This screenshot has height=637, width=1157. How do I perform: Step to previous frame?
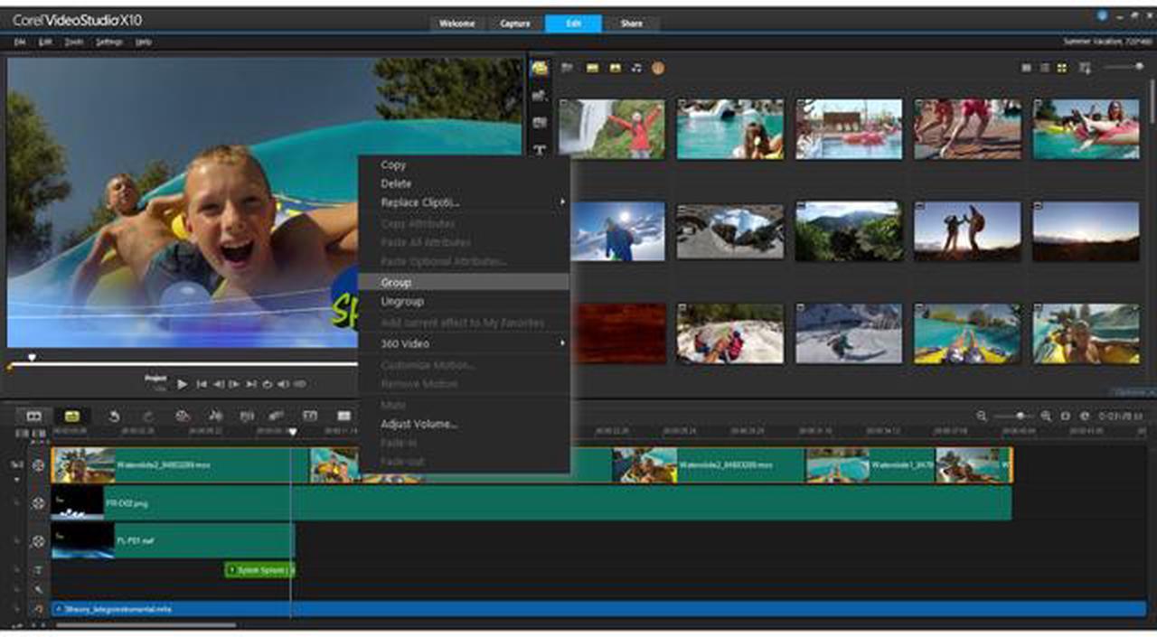[218, 384]
